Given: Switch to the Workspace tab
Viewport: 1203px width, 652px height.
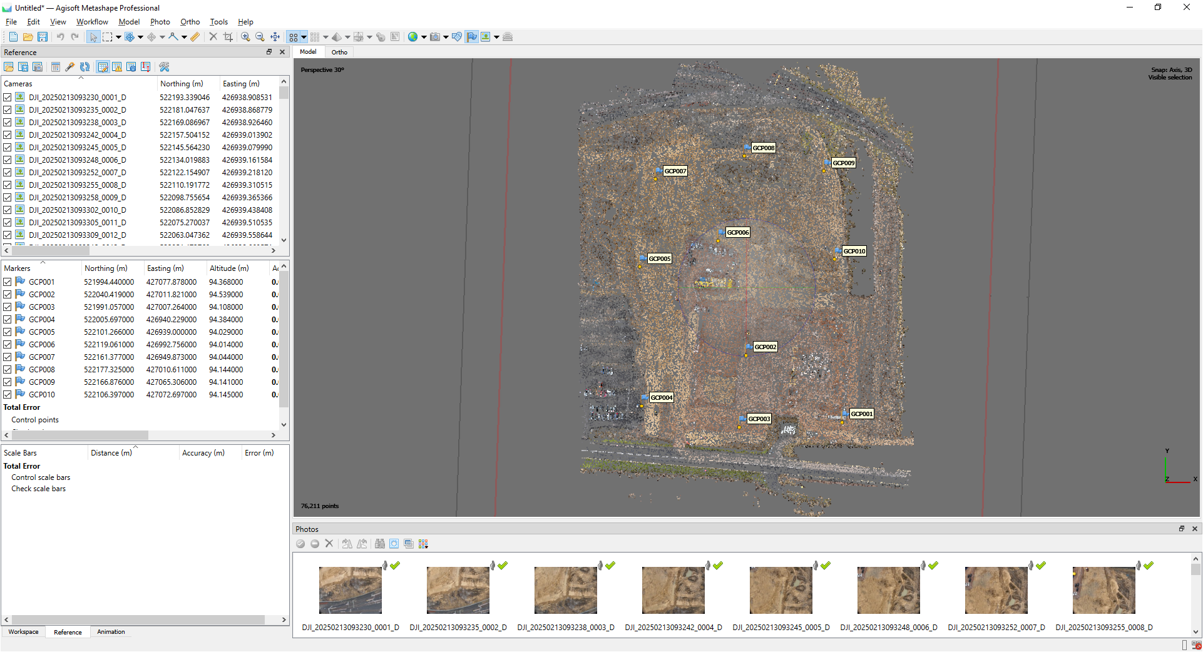Looking at the screenshot, I should (x=23, y=632).
